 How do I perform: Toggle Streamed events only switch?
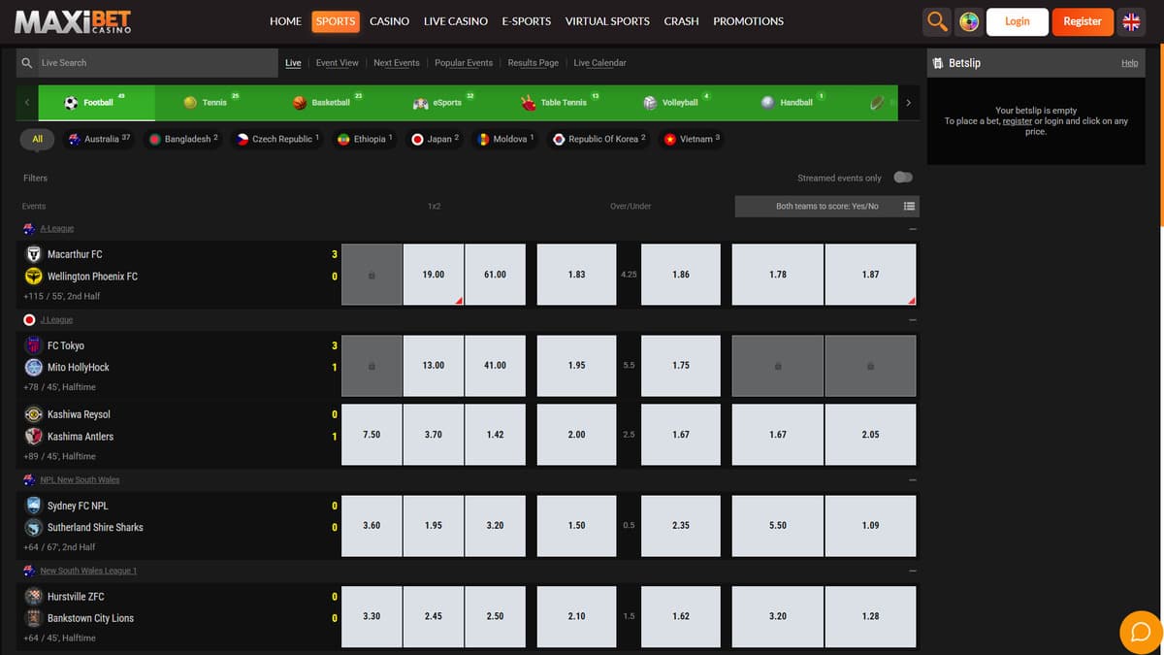coord(903,178)
